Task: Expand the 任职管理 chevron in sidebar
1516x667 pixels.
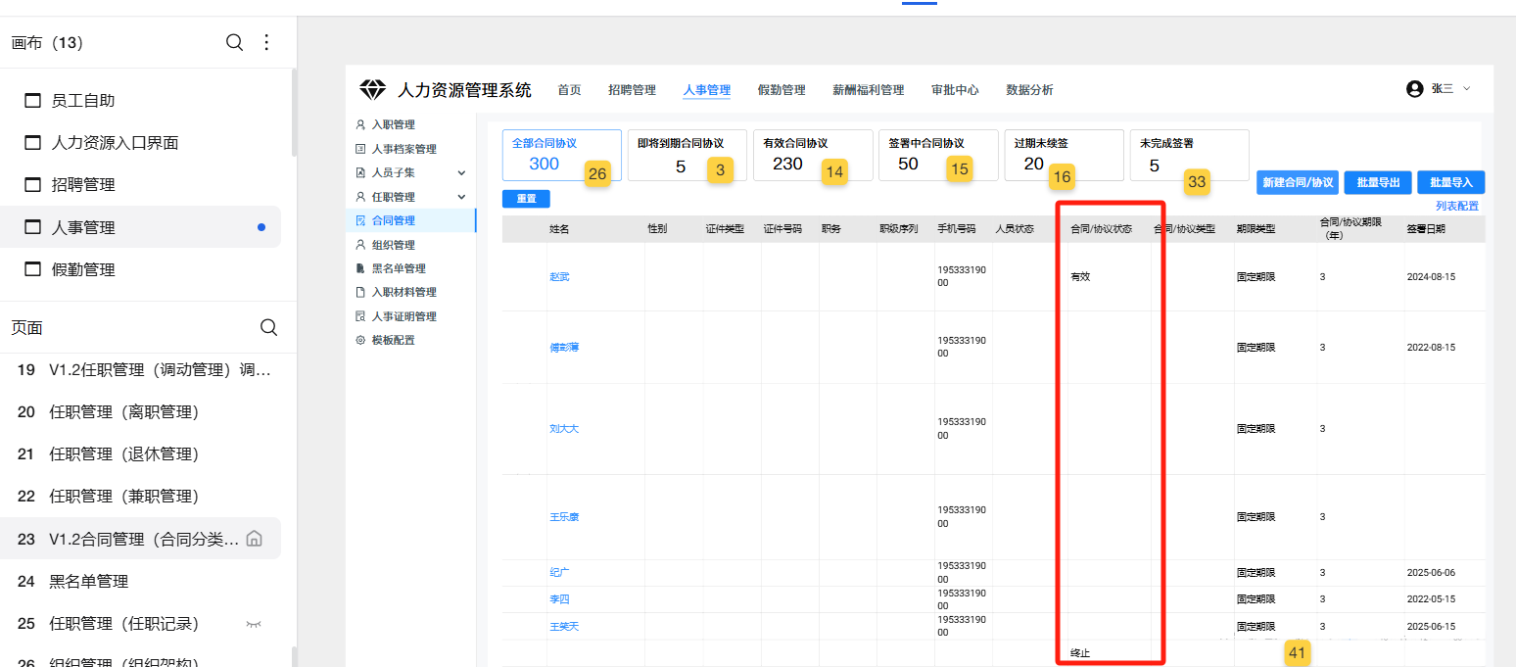Action: point(462,197)
